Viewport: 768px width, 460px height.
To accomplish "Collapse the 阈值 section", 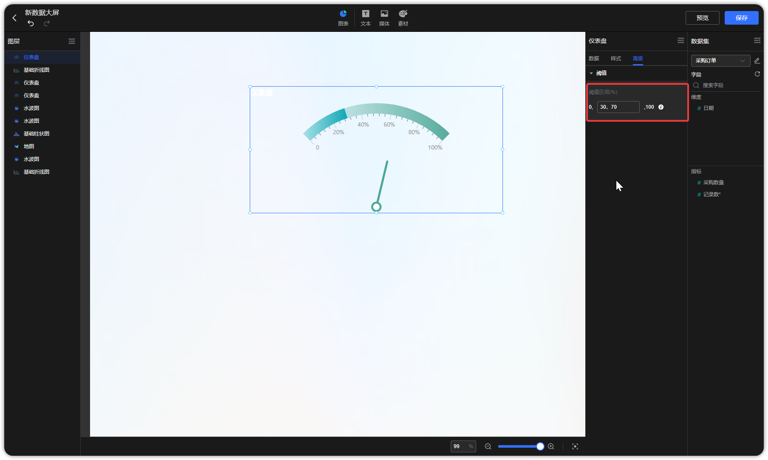I will pyautogui.click(x=591, y=73).
